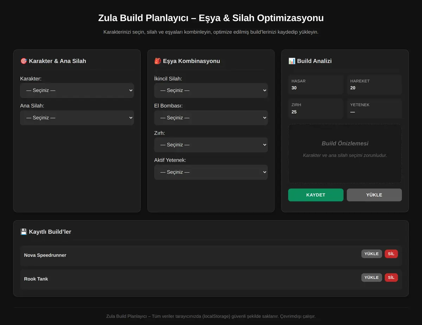Click the Eşya Kombinasyonu heading text
Screen dimensions: 422x325
191,61
